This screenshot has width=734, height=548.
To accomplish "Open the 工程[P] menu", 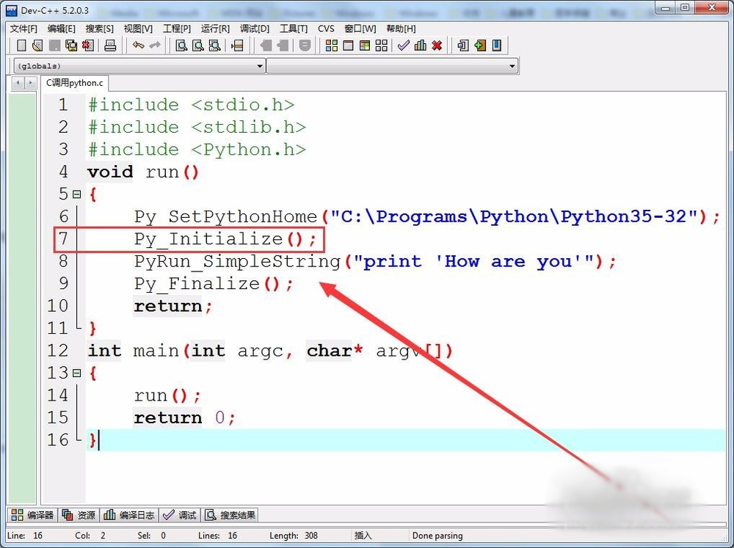I will [176, 29].
